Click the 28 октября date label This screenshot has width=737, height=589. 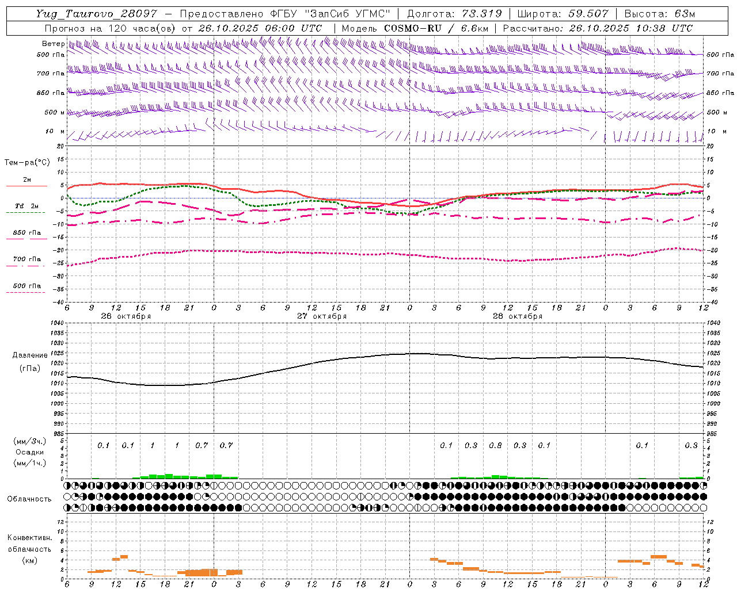pos(518,316)
